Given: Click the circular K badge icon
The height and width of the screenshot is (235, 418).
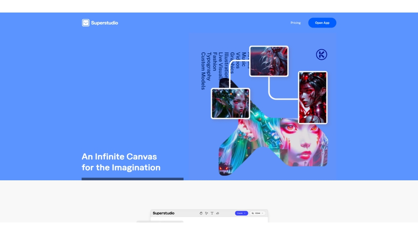Looking at the screenshot, I should (x=321, y=55).
